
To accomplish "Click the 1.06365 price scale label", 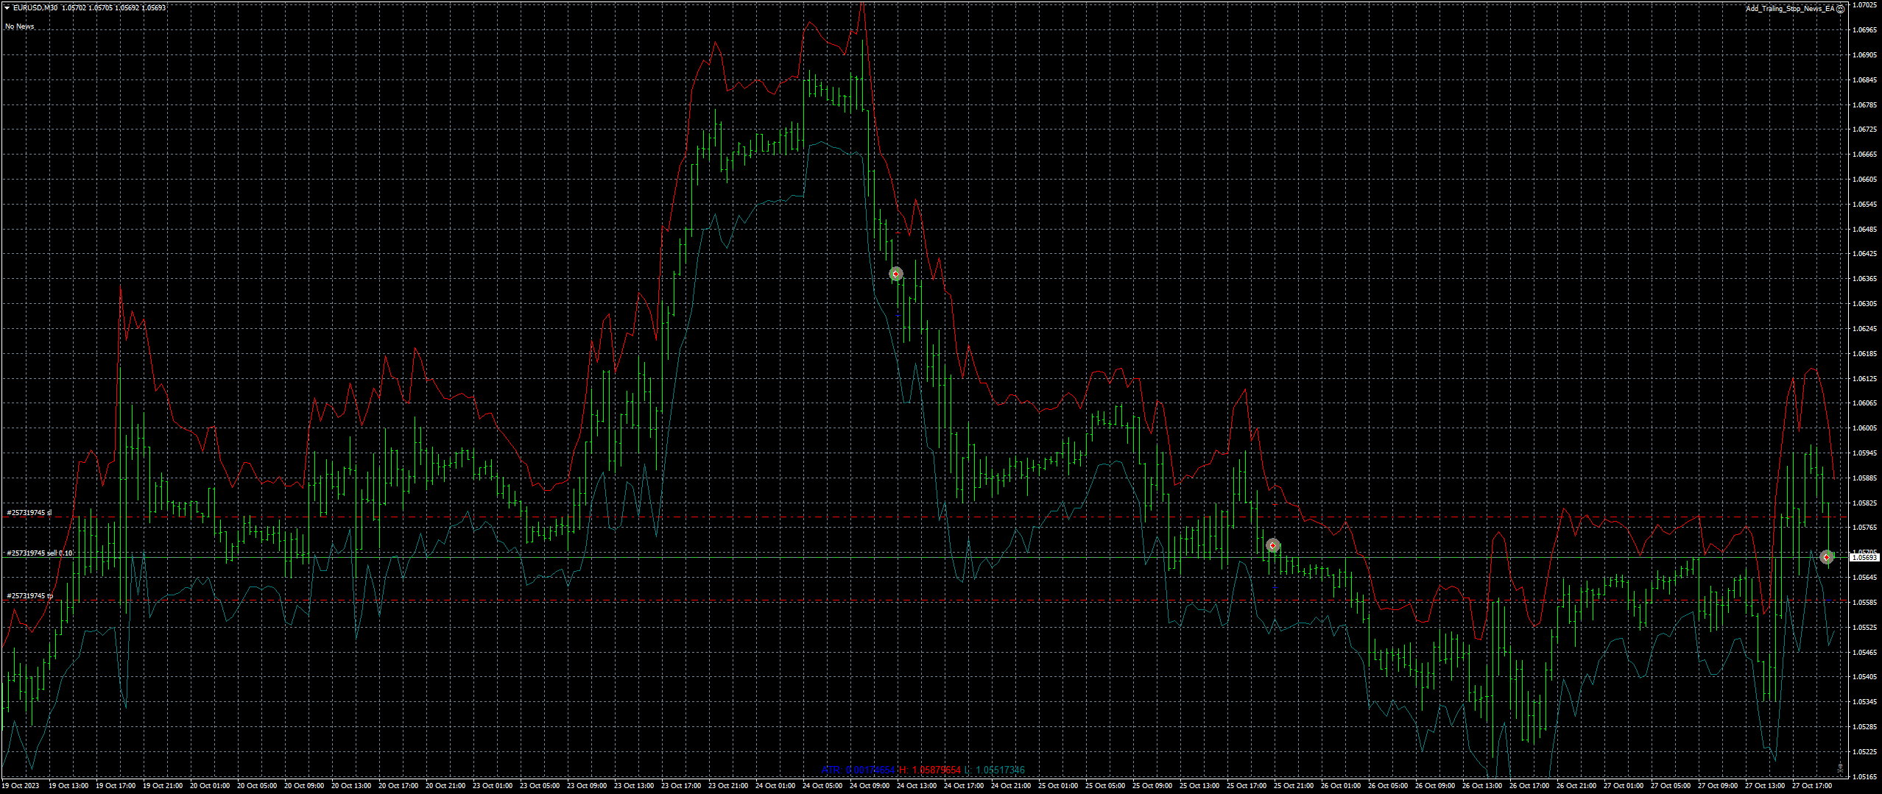I will point(1864,278).
